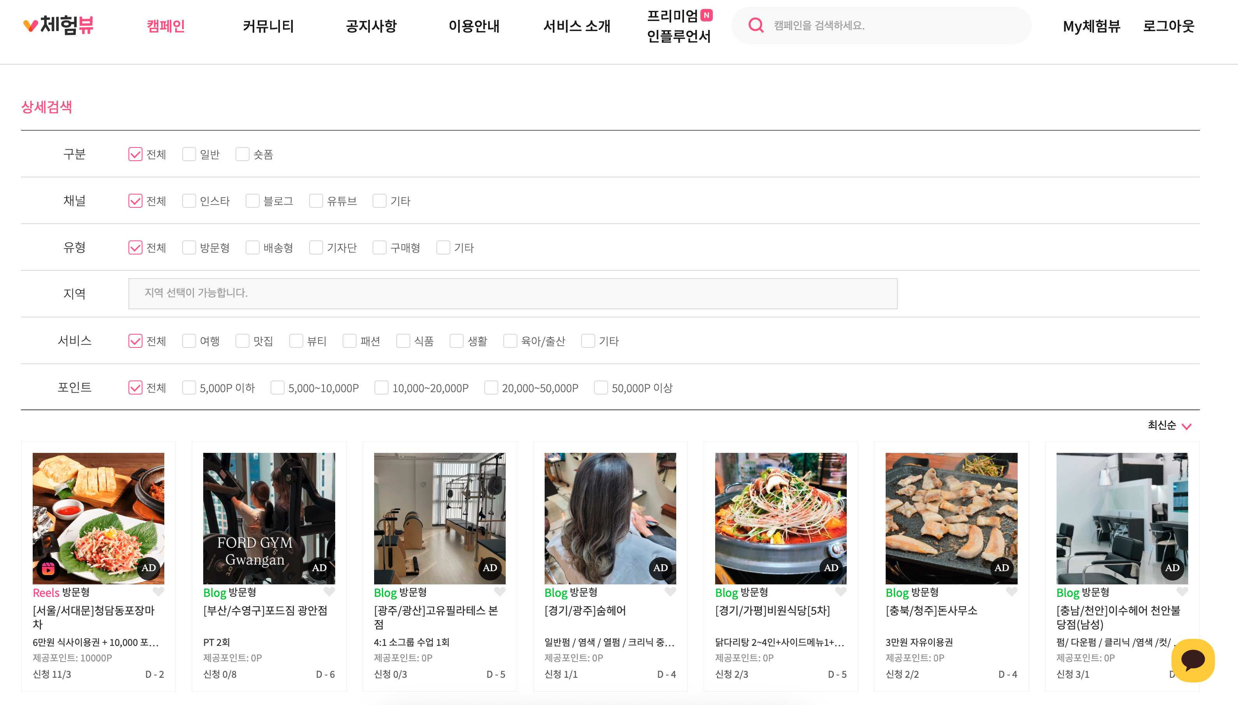Viewport: 1238px width, 705px height.
Task: Like the 청담동포장마차 campaign heart icon
Action: pos(158,591)
